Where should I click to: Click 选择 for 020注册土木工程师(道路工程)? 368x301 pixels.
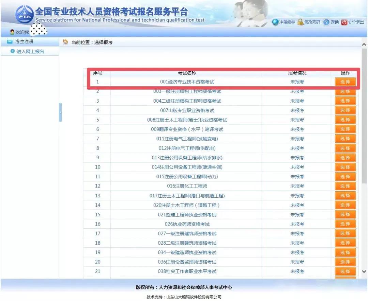point(345,205)
